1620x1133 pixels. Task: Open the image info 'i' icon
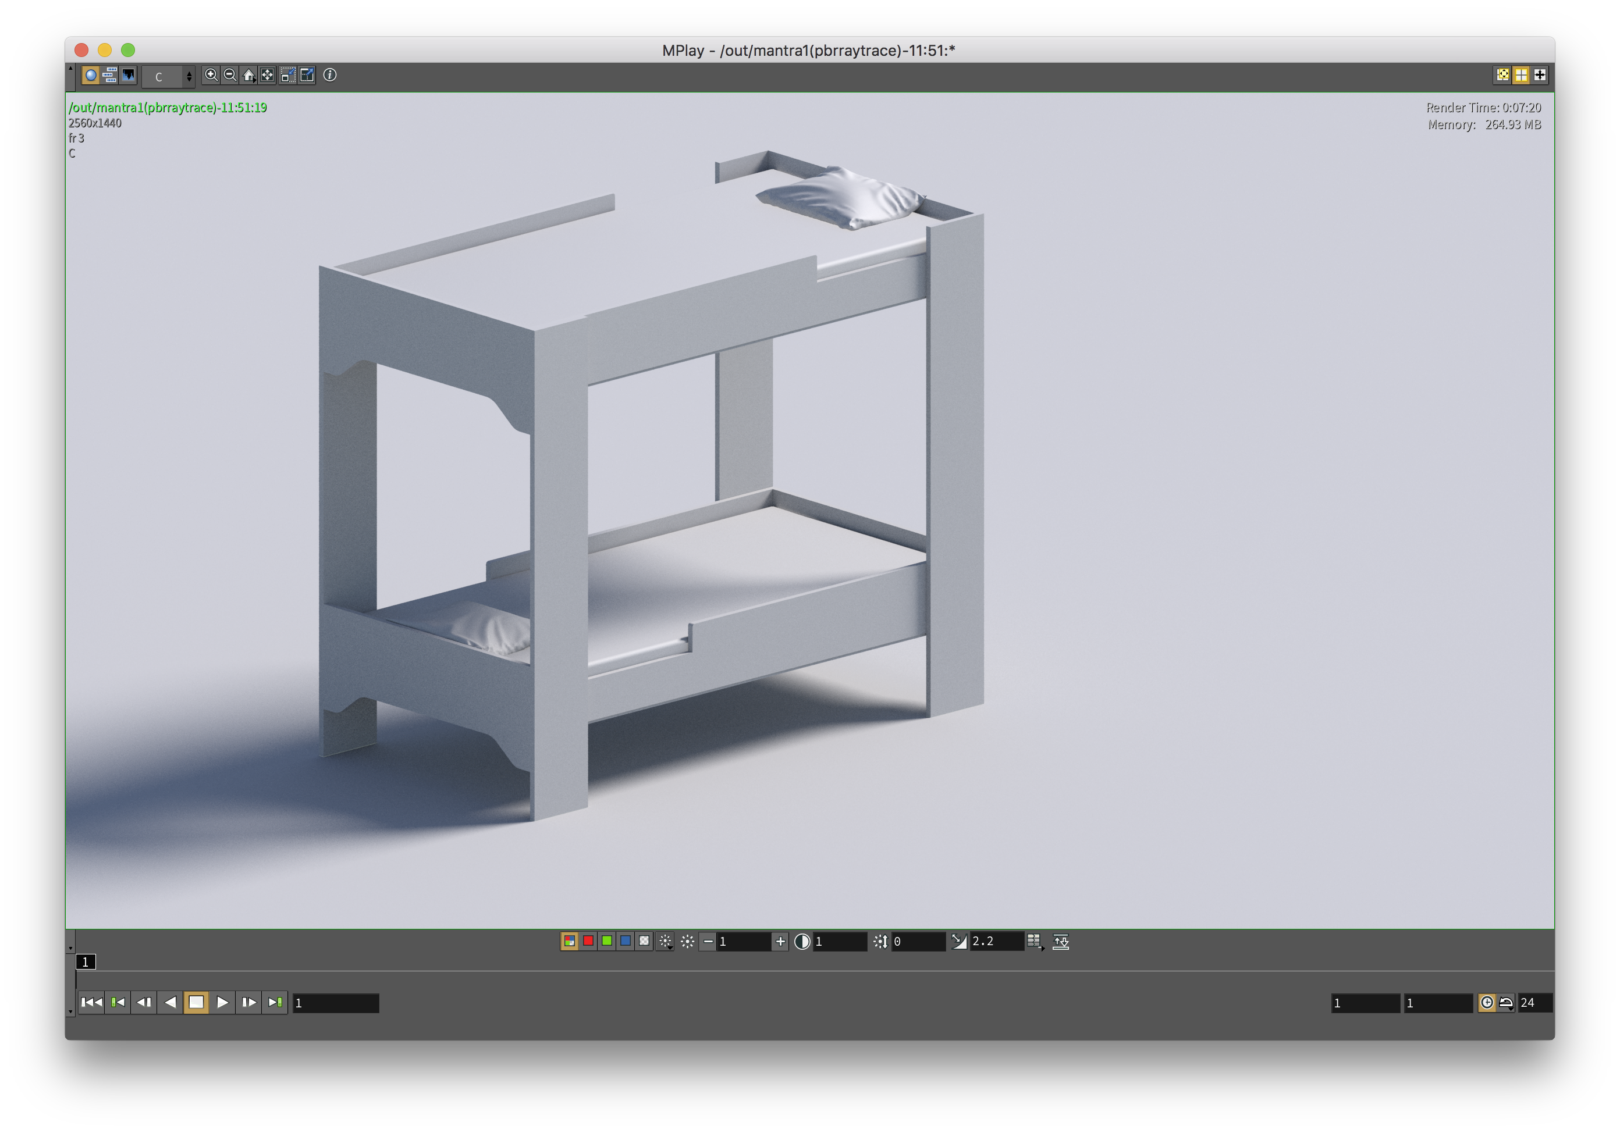[329, 74]
